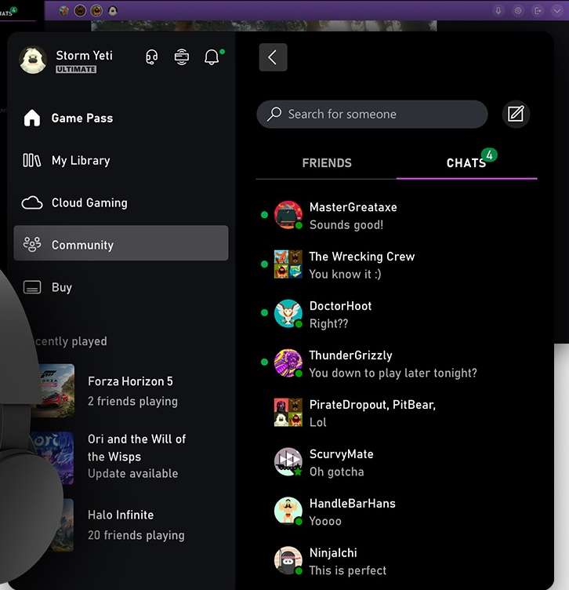Click the Buy store icon
569x590 pixels.
32,287
